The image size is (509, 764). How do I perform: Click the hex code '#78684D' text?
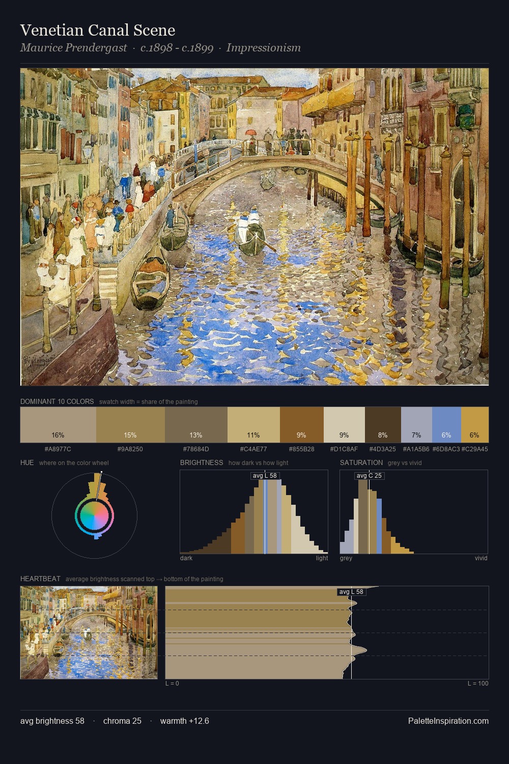[196, 449]
